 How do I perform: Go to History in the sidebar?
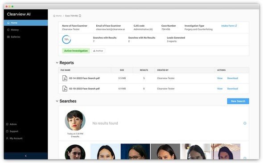(13, 30)
